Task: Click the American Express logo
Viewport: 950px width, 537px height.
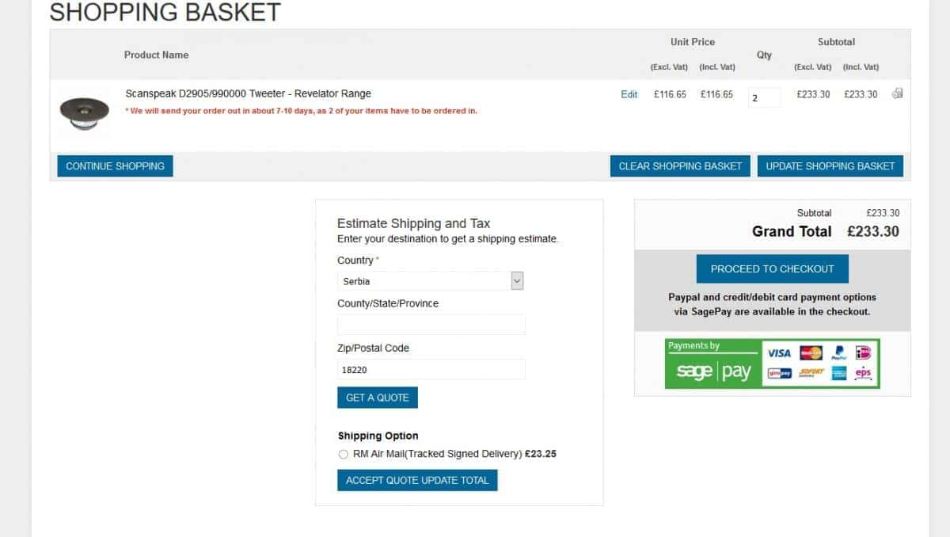Action: pyautogui.click(x=839, y=373)
